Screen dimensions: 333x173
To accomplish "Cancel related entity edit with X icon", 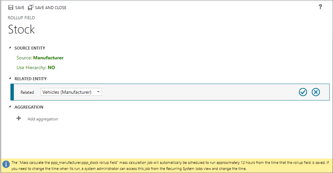I will (315, 92).
